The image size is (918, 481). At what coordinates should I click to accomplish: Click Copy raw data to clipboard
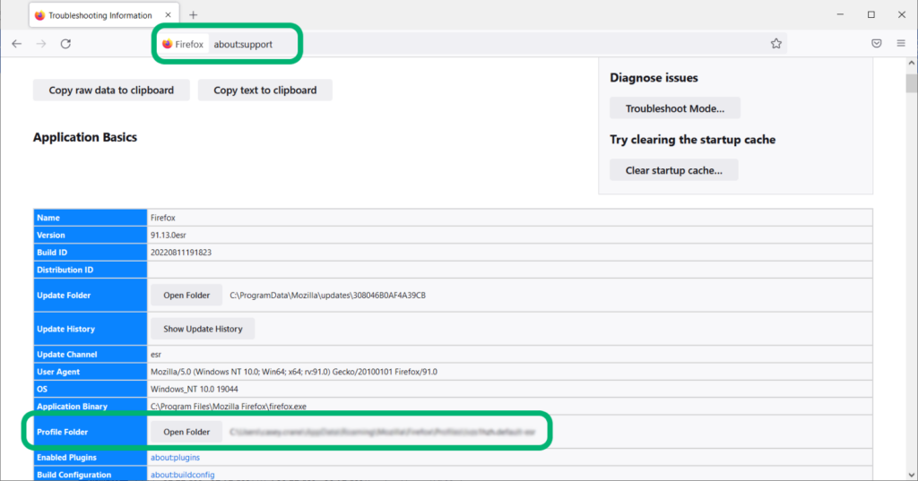click(x=111, y=90)
